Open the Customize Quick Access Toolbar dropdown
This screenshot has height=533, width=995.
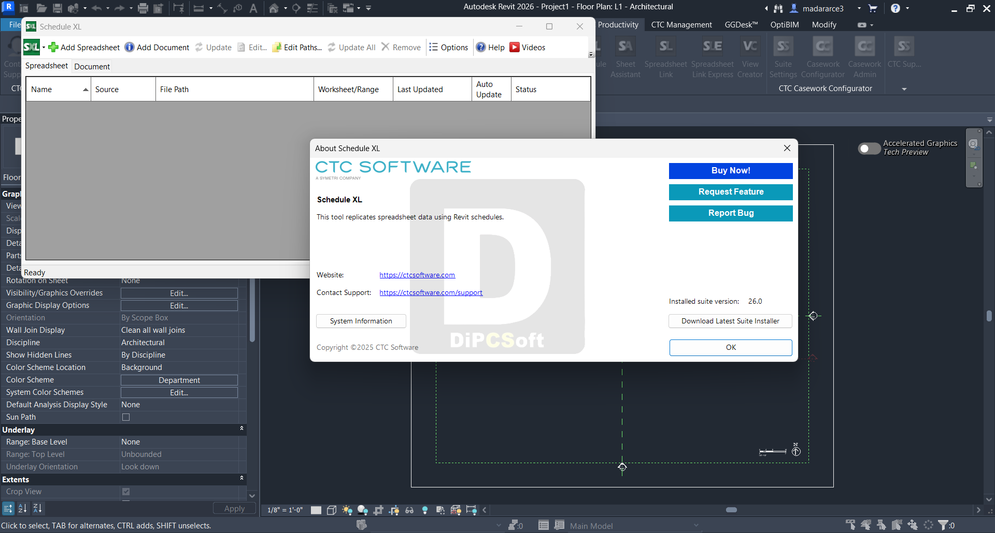pos(368,8)
